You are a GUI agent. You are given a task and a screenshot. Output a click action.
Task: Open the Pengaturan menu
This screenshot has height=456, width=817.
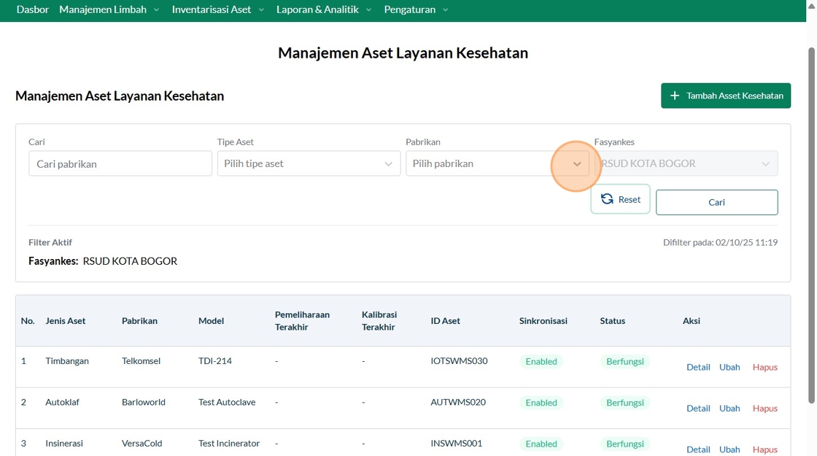click(x=416, y=9)
